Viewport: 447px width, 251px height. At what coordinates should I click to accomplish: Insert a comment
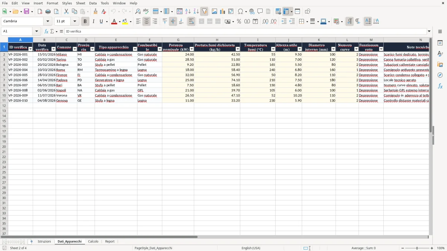click(x=260, y=12)
